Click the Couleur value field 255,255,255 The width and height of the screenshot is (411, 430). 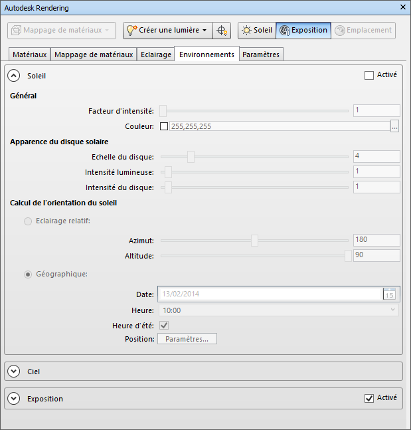(x=280, y=126)
